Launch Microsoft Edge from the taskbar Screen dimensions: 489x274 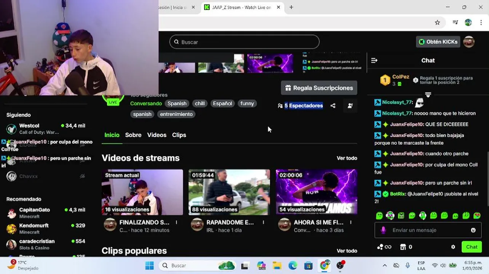click(x=292, y=266)
